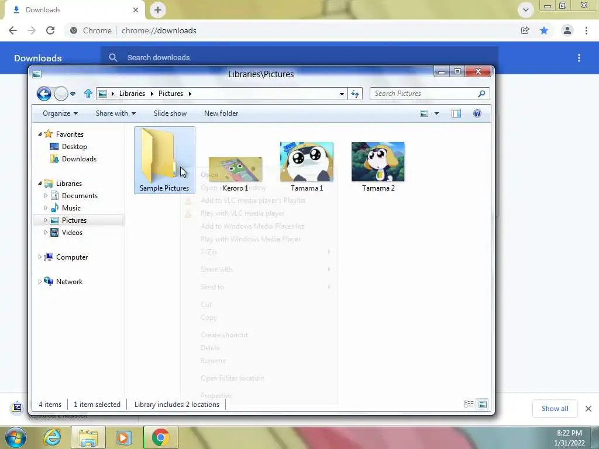Screen dimensions: 599x449
Task: Open the address bar history dropdown
Action: [x=342, y=94]
